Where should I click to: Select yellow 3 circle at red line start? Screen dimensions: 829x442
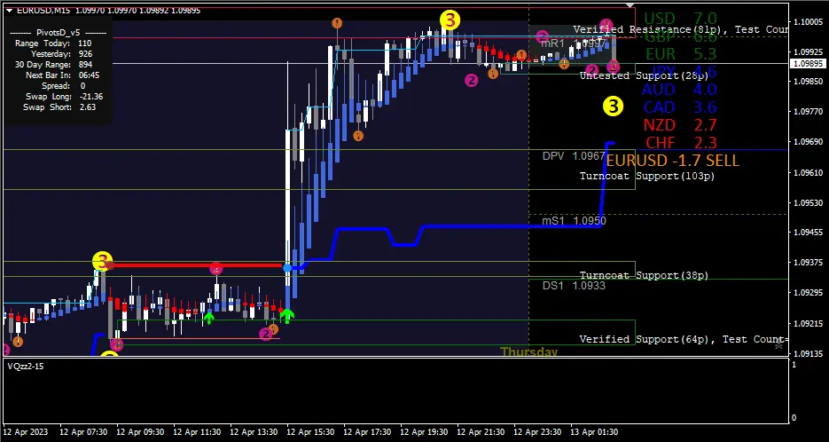(x=102, y=262)
